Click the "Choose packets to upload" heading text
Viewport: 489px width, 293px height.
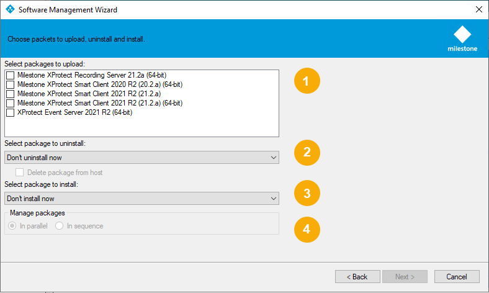point(76,39)
